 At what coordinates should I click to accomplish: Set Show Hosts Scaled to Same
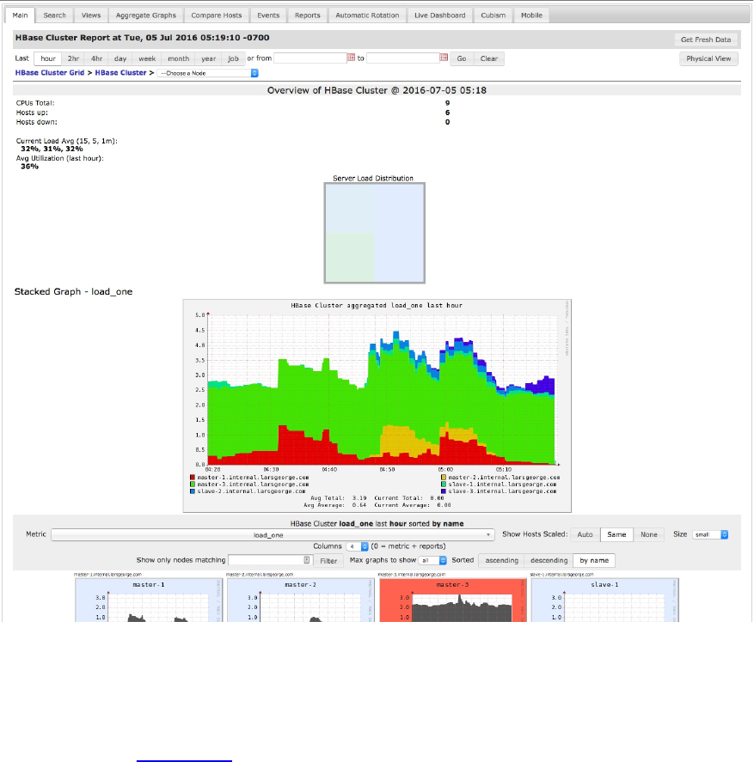(616, 534)
